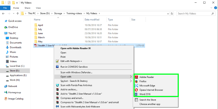Expand the Spybot - Search & Destroy submenu
218x109 pixels.
(x=131, y=81)
